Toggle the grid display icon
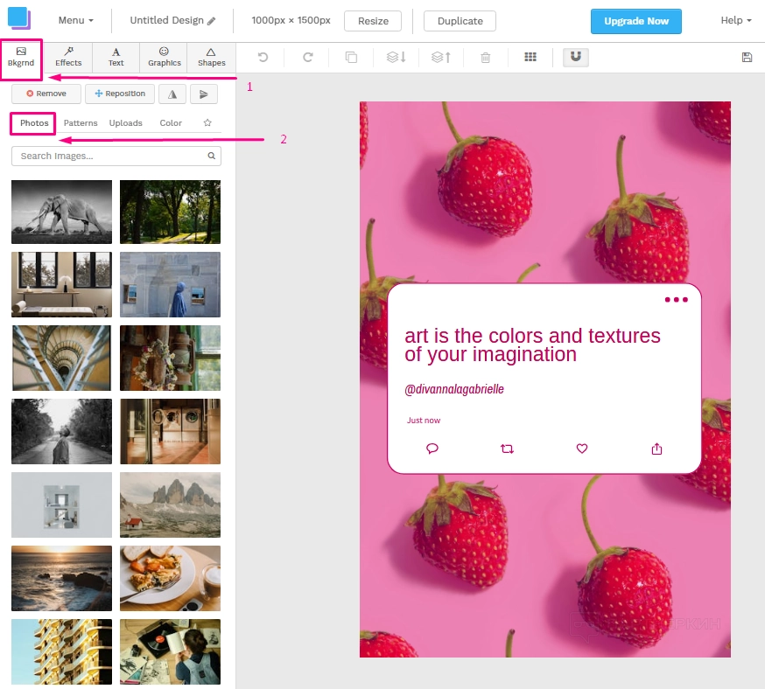Viewport: 765px width, 689px height. 530,58
